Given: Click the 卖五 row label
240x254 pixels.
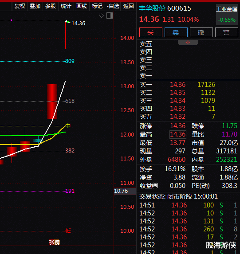Looking at the screenshot, I should (146, 44).
